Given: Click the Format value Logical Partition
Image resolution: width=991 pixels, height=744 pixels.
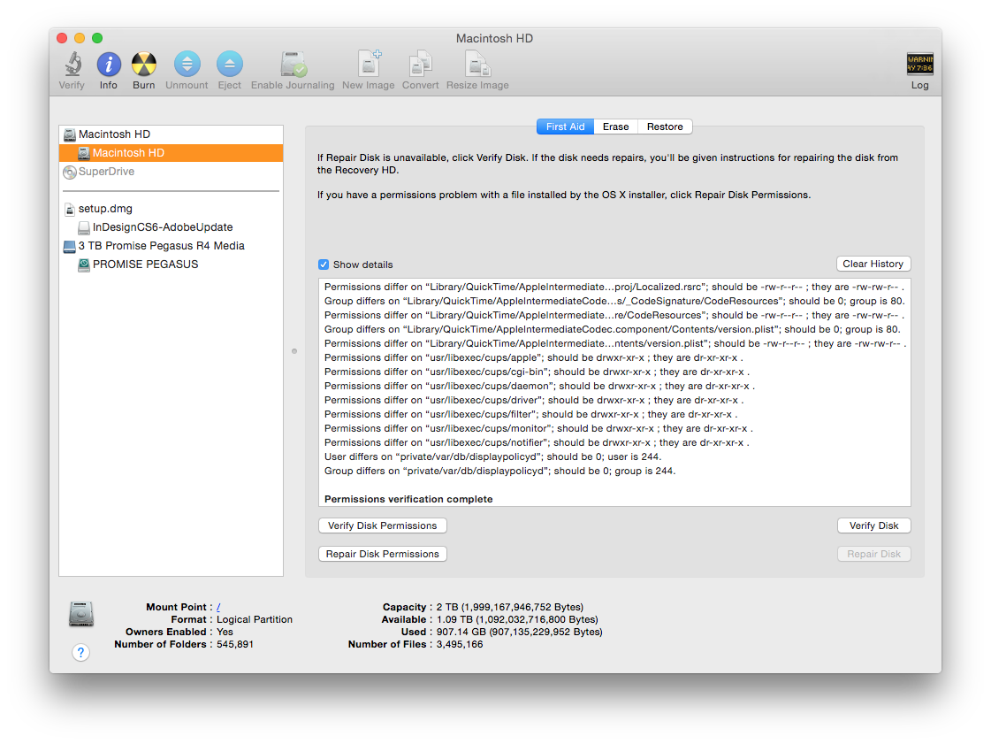Looking at the screenshot, I should coord(255,619).
